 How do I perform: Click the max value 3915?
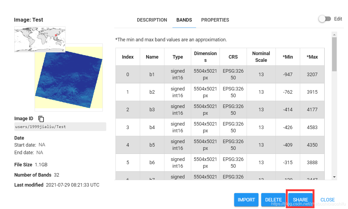(x=312, y=92)
